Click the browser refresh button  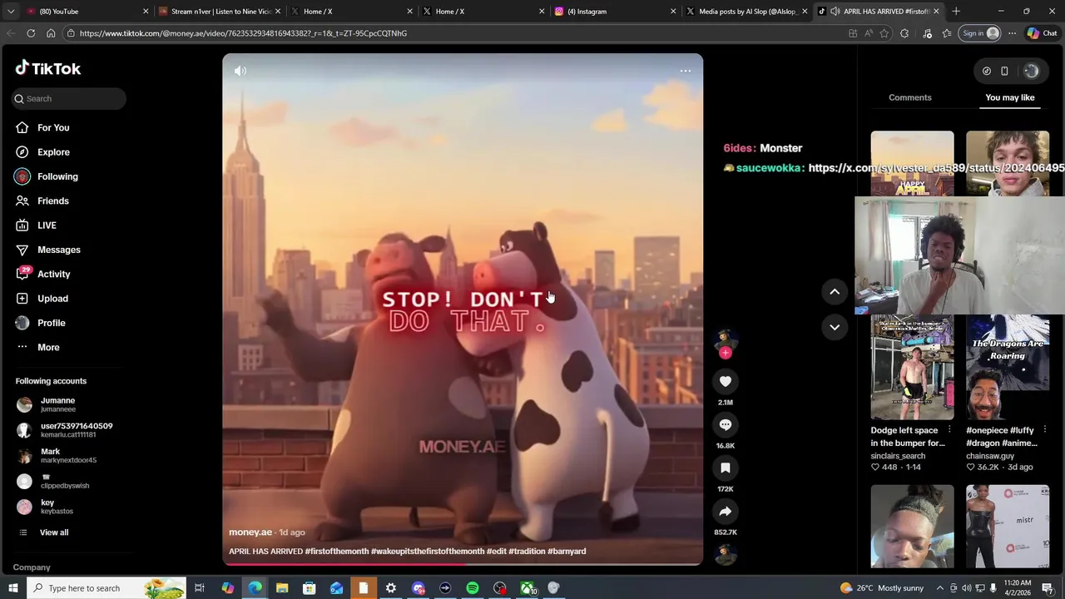[31, 33]
